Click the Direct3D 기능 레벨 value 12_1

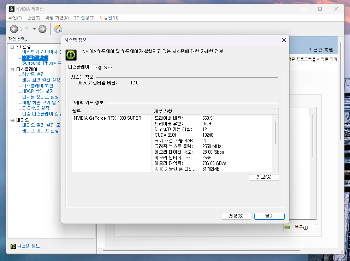click(x=207, y=130)
